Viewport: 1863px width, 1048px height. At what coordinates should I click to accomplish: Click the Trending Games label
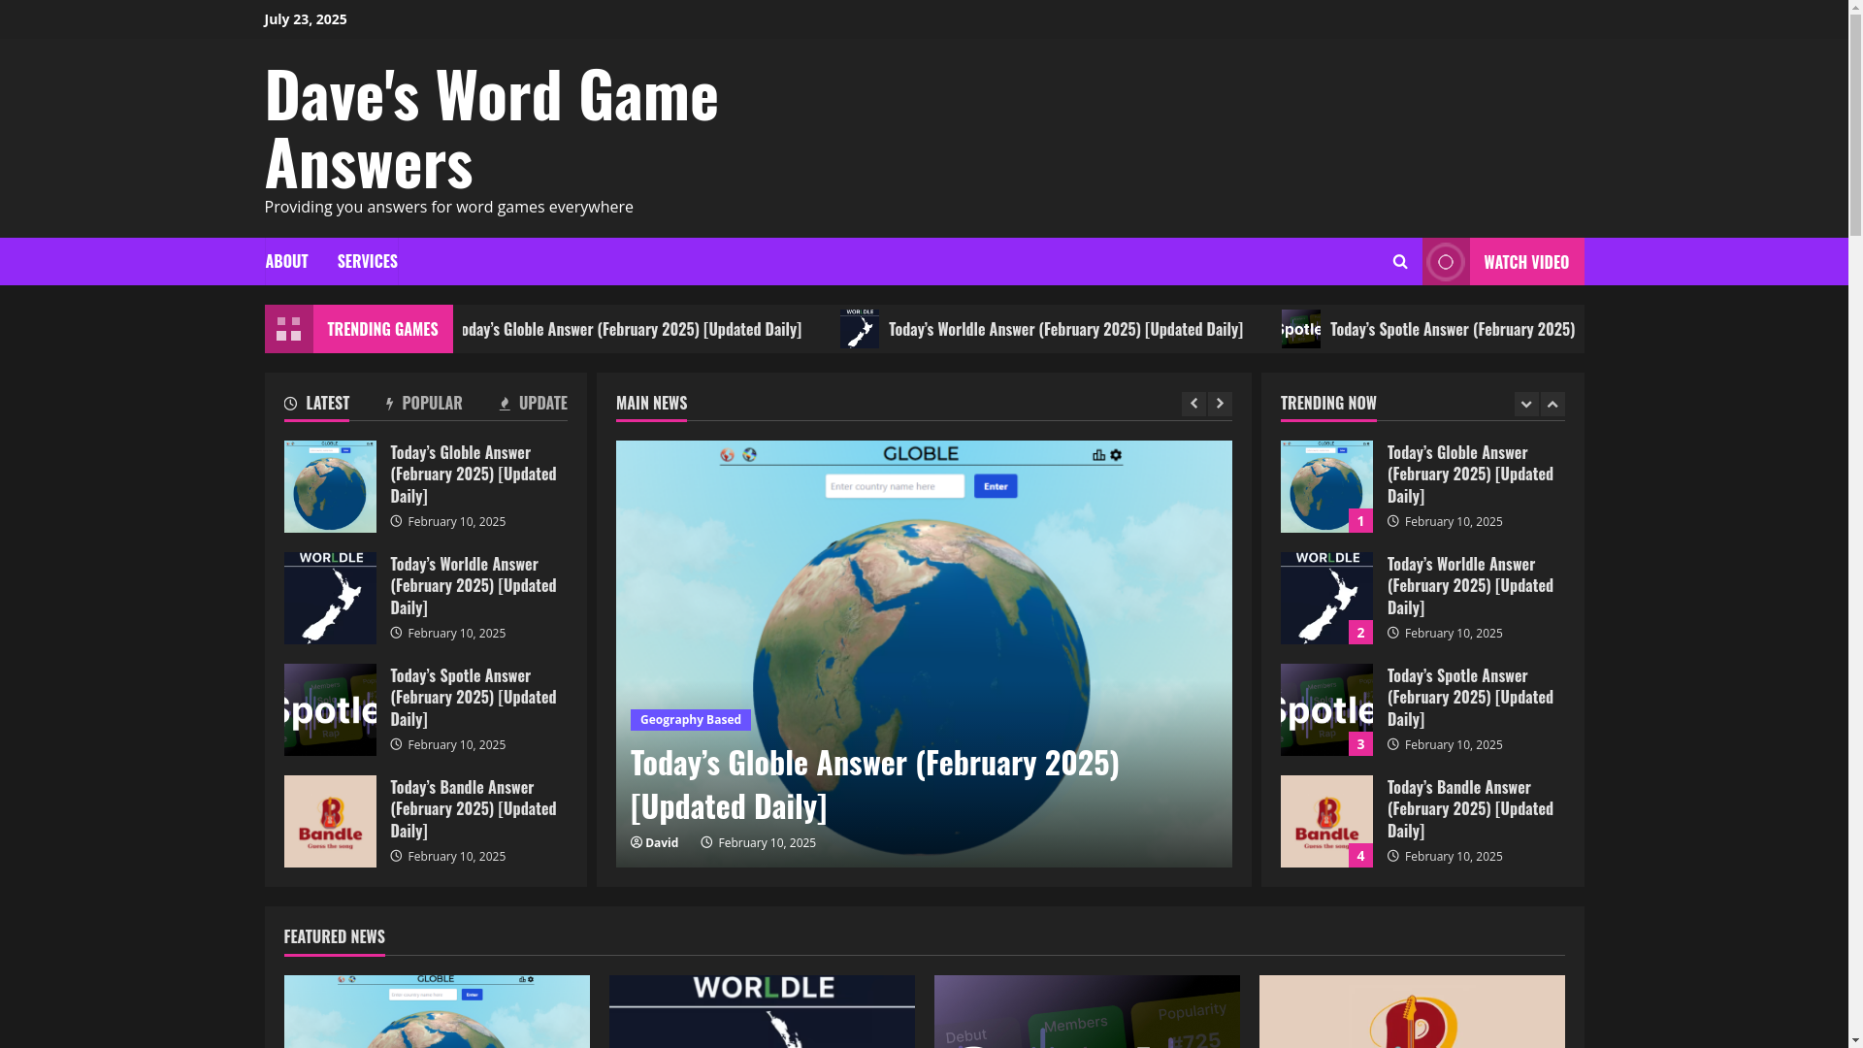tap(382, 330)
